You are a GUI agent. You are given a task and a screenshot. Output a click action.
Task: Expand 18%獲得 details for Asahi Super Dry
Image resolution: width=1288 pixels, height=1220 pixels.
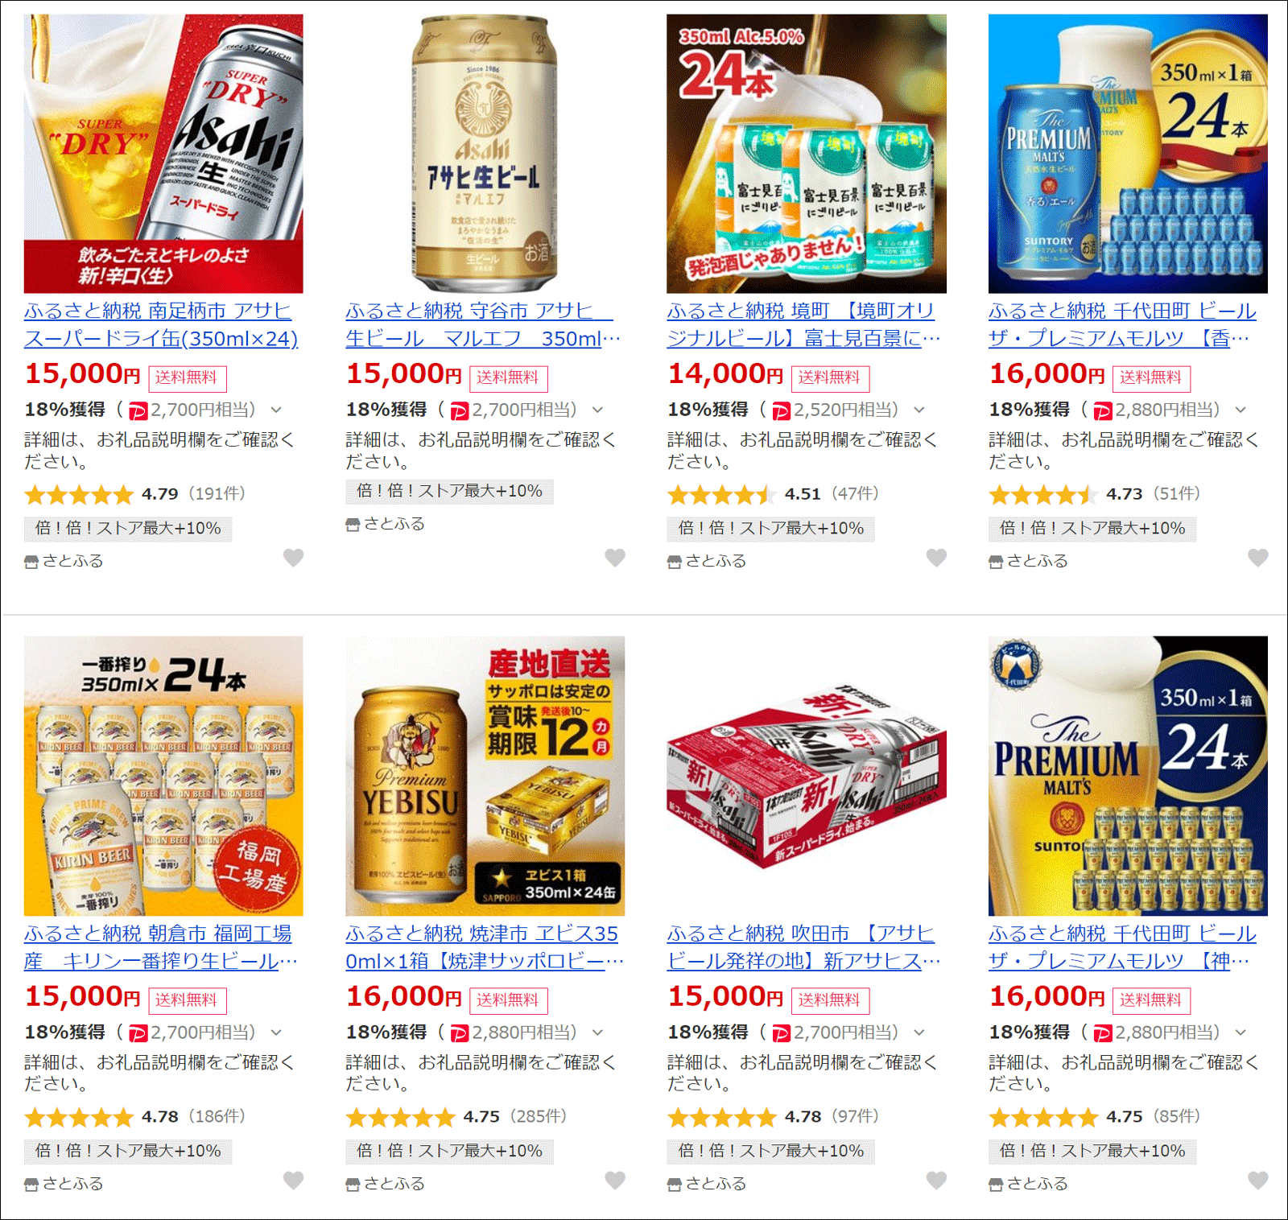276,410
